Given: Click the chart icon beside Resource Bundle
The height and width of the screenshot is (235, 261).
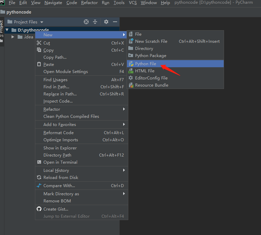Looking at the screenshot, I should pyautogui.click(x=131, y=85).
